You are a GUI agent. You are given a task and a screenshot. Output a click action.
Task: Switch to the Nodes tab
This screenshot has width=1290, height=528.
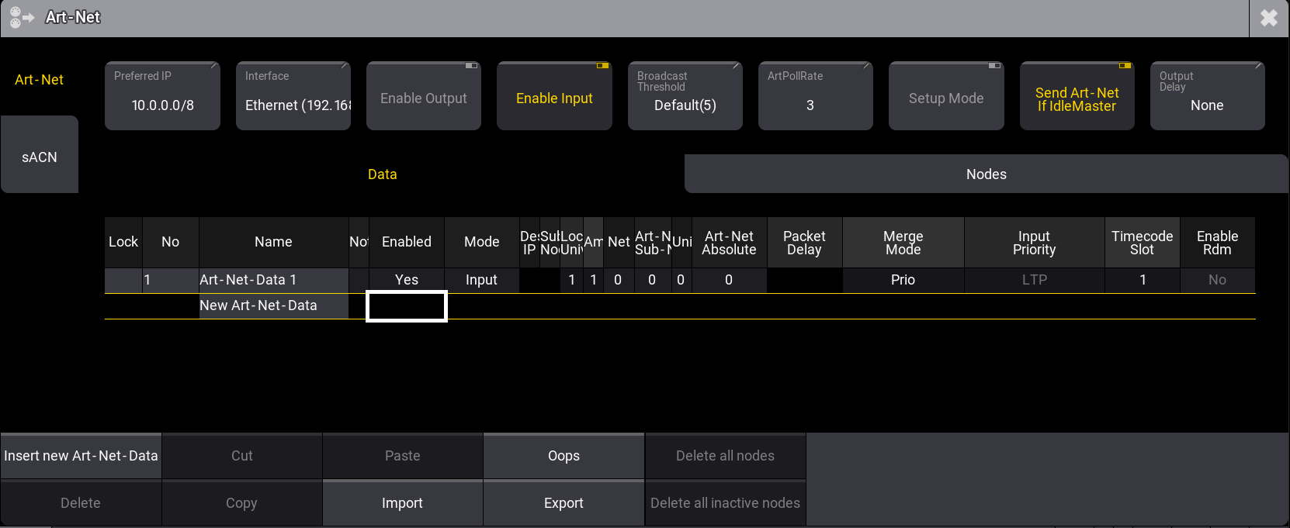pyautogui.click(x=986, y=174)
